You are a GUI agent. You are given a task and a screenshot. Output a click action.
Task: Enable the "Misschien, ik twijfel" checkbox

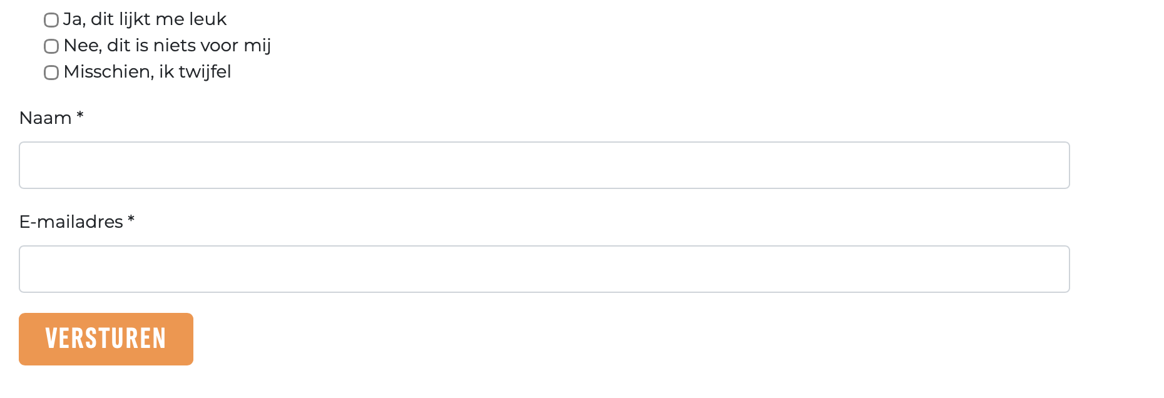[x=51, y=73]
